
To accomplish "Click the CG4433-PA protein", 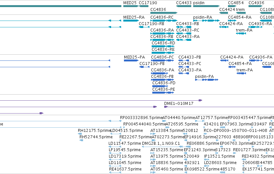I will 184,73.
